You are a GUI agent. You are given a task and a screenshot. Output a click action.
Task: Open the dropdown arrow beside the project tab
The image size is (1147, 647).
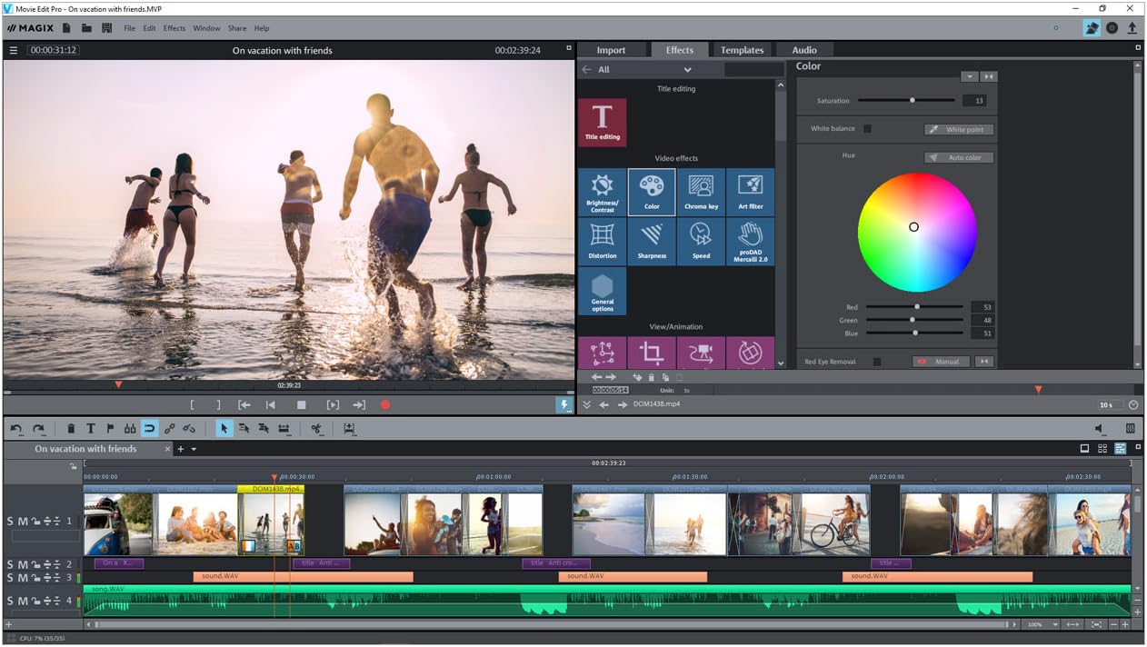[x=194, y=449]
